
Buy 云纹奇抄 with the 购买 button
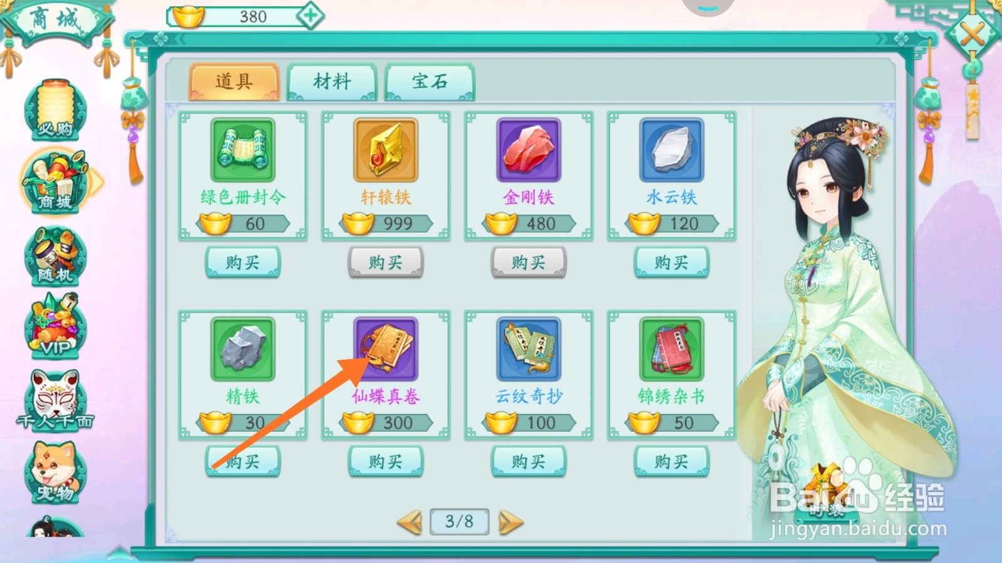(529, 462)
